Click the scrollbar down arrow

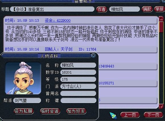(161, 106)
